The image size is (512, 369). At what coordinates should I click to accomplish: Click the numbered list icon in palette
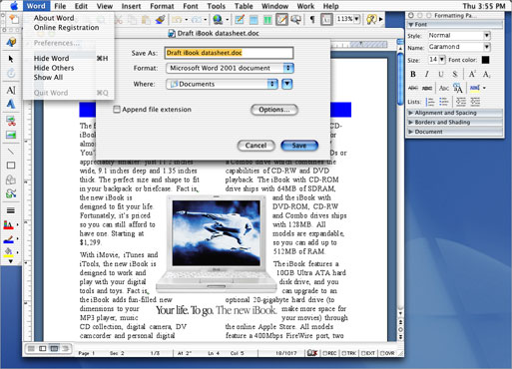[x=430, y=102]
